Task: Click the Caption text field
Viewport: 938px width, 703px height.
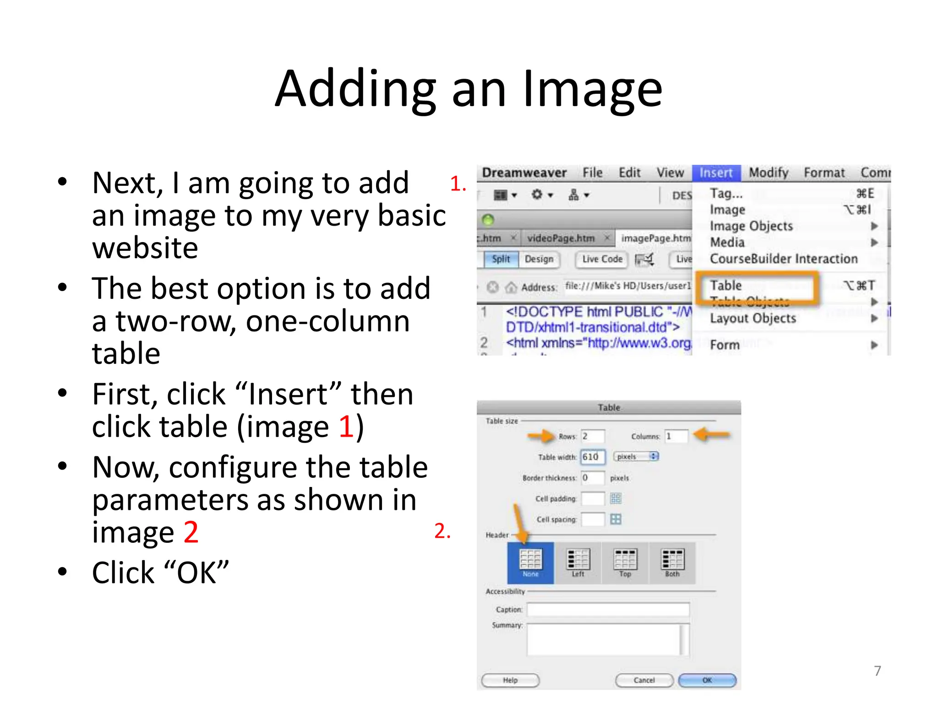Action: pyautogui.click(x=608, y=610)
